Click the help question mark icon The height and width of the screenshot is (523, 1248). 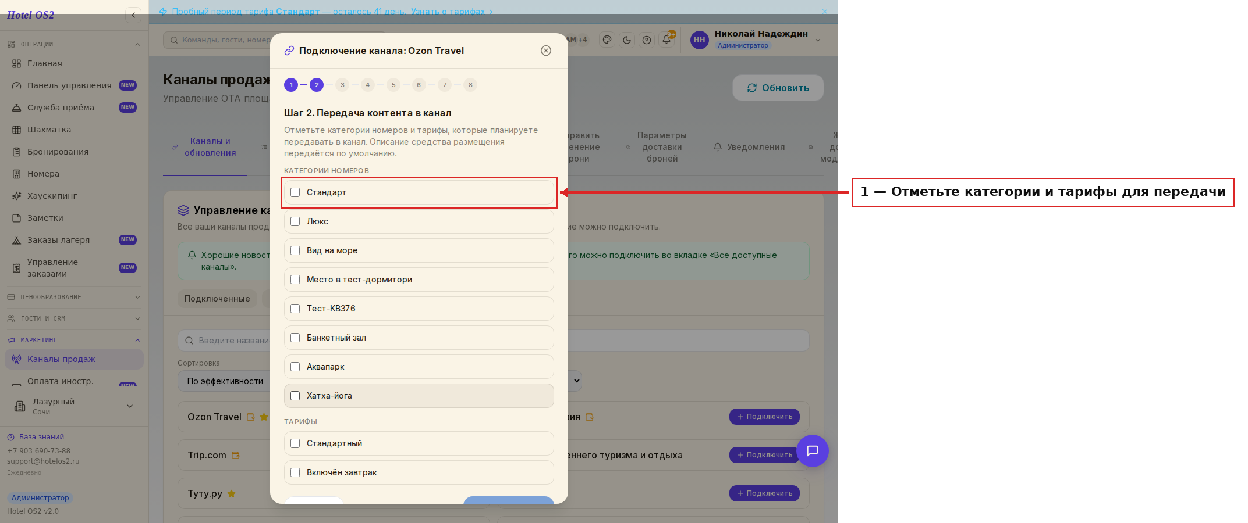(647, 40)
